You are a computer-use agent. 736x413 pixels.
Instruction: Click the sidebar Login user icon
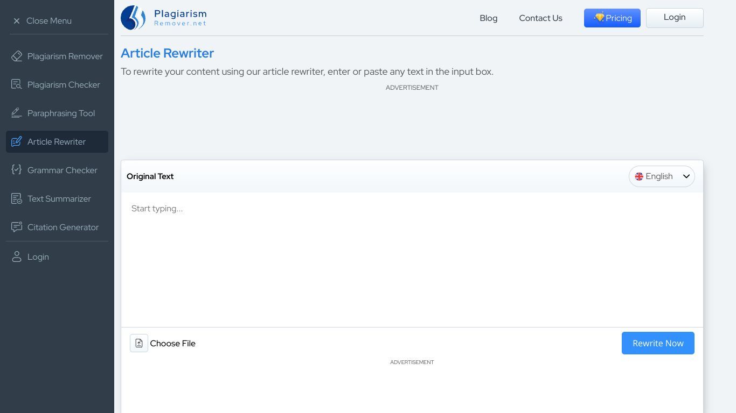pos(17,257)
